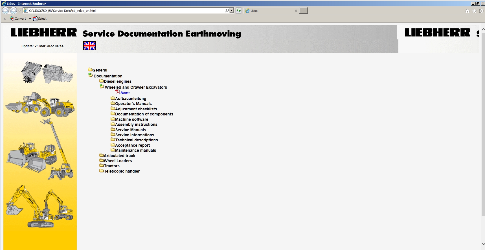485x250 pixels.
Task: Expand the General folder icon
Action: 90,70
